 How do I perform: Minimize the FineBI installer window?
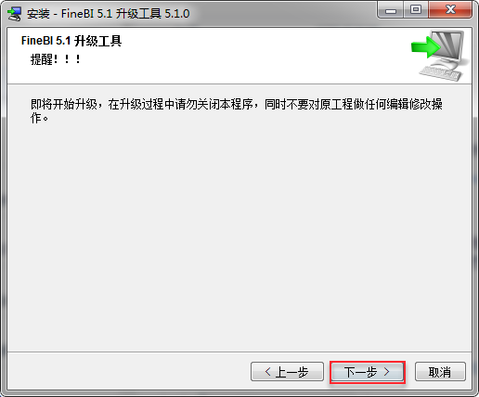(x=391, y=10)
